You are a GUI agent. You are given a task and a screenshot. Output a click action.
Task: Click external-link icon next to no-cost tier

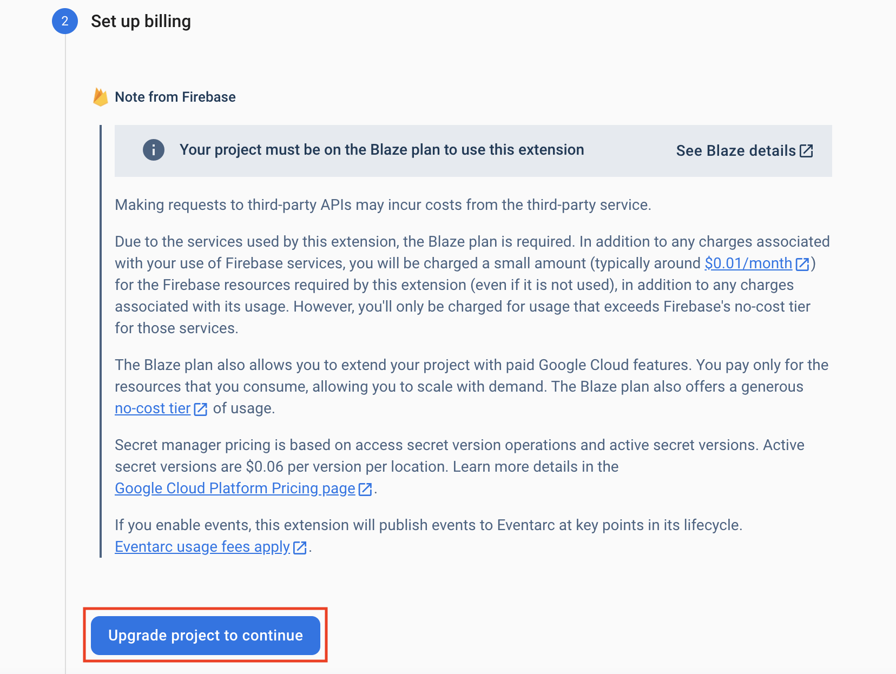point(201,409)
